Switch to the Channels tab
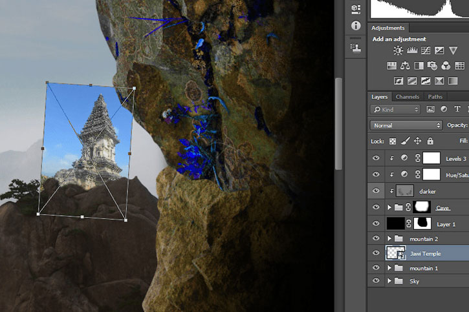469x312 pixels. pos(407,97)
